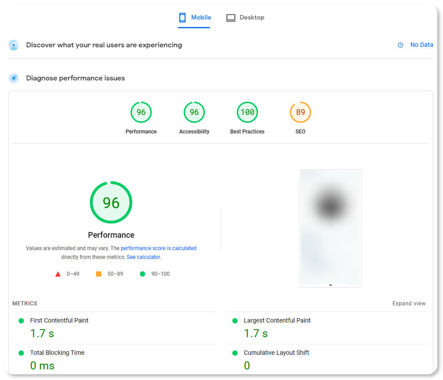Image resolution: width=443 pixels, height=380 pixels.
Task: Switch to the Mobile tab
Action: 194,18
